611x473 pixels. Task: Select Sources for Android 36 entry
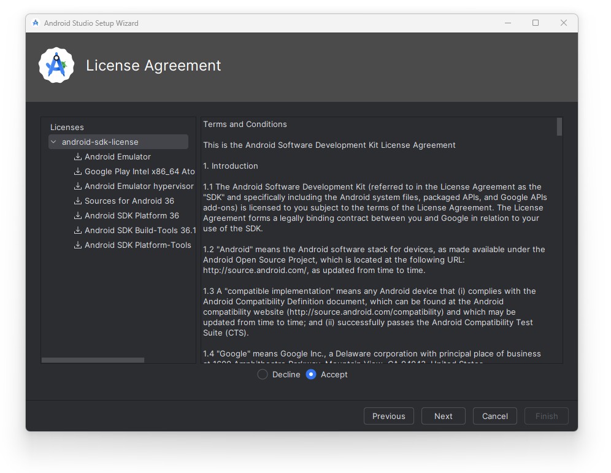129,201
